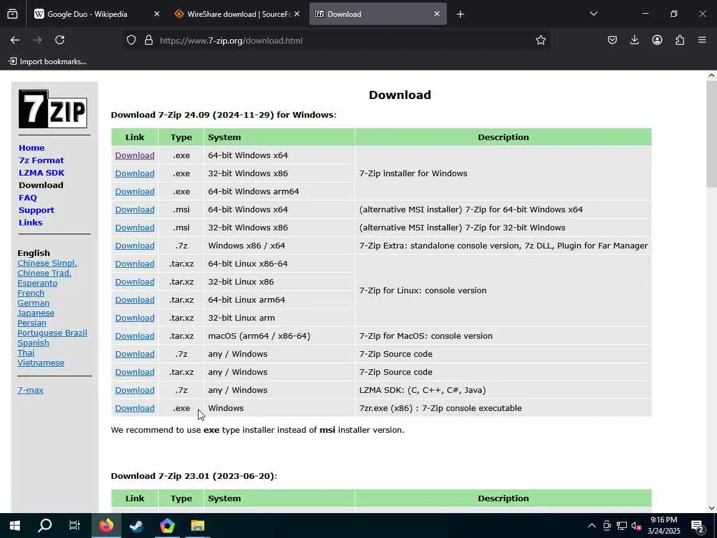
Task: Open Task View on the taskbar
Action: [x=75, y=526]
